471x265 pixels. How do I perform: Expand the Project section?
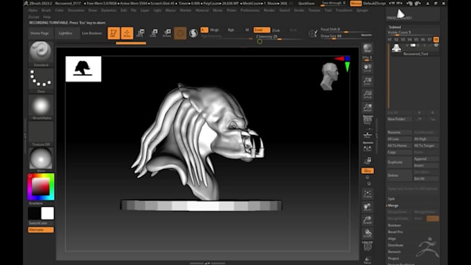(x=393, y=258)
